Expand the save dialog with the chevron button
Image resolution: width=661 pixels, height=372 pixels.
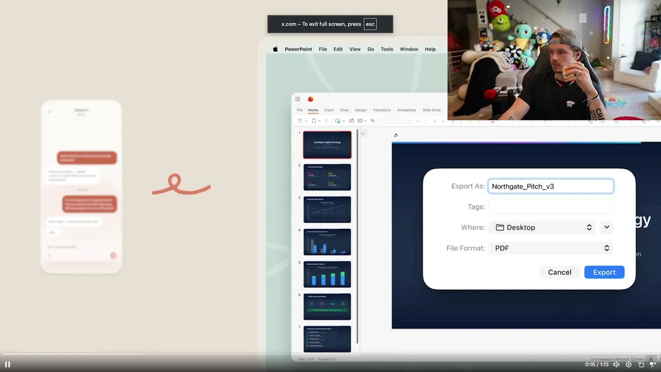click(607, 227)
